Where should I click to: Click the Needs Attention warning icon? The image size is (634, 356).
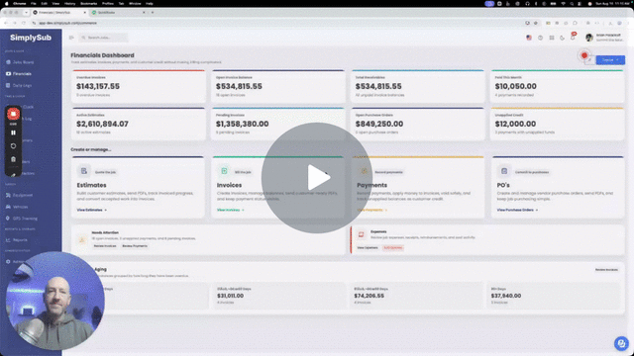click(x=82, y=239)
